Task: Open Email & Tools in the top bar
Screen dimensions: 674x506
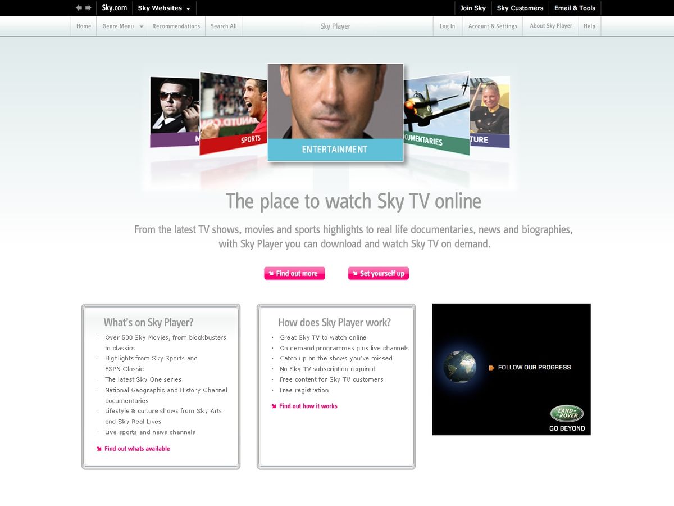Action: [575, 8]
